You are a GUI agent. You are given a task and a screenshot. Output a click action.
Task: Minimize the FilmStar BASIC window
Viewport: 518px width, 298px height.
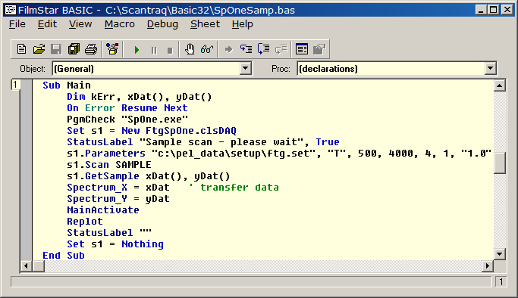(481, 10)
